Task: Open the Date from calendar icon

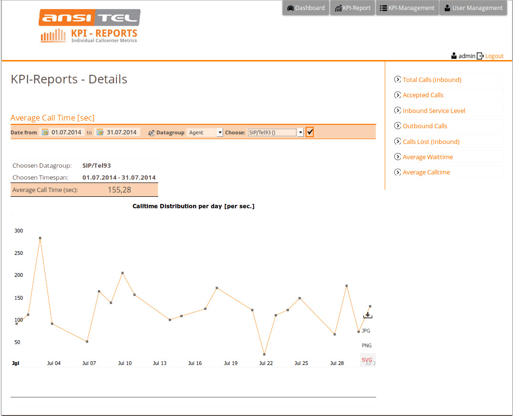Action: click(x=45, y=132)
